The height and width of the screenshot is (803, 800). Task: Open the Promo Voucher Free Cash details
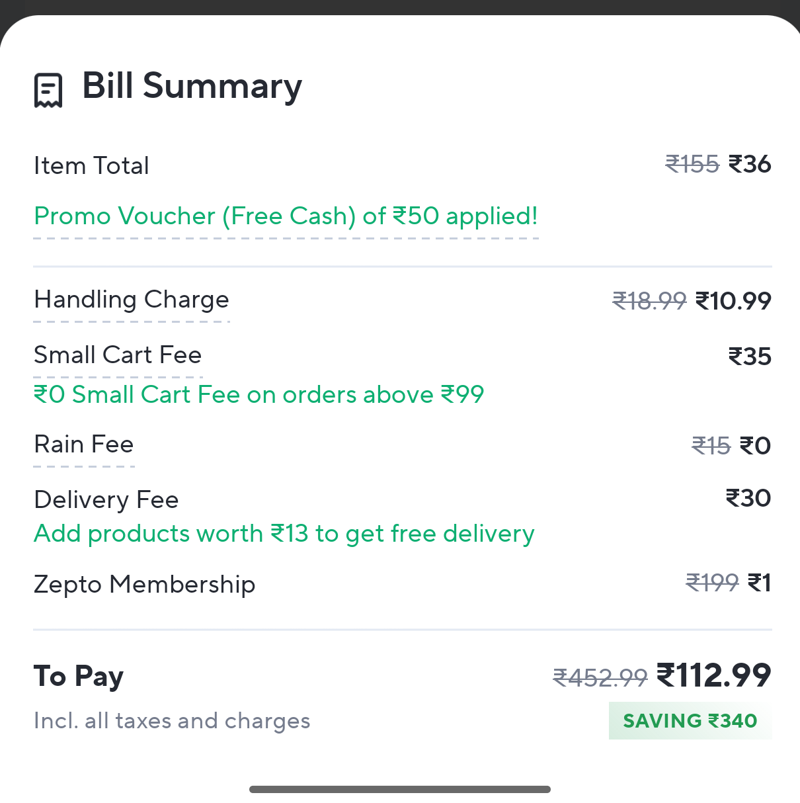(286, 216)
